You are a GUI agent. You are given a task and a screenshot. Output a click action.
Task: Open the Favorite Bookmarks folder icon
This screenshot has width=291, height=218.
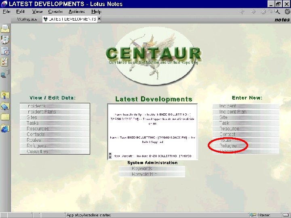5,95
